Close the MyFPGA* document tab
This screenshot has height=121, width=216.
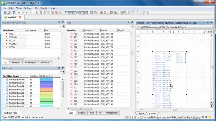tap(20, 17)
